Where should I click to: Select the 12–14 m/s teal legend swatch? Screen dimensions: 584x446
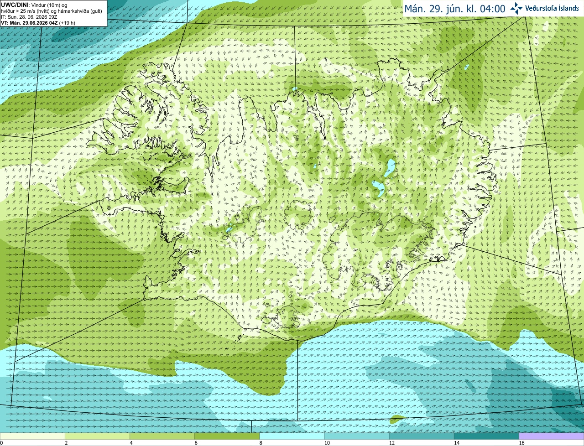(x=422, y=436)
